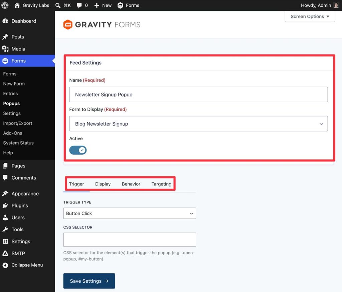Click the SMTP label in sidebar
342x292 pixels.
coord(18,253)
